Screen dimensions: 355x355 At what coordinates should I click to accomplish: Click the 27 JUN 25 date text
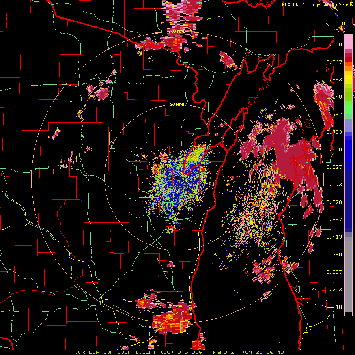[247, 352]
